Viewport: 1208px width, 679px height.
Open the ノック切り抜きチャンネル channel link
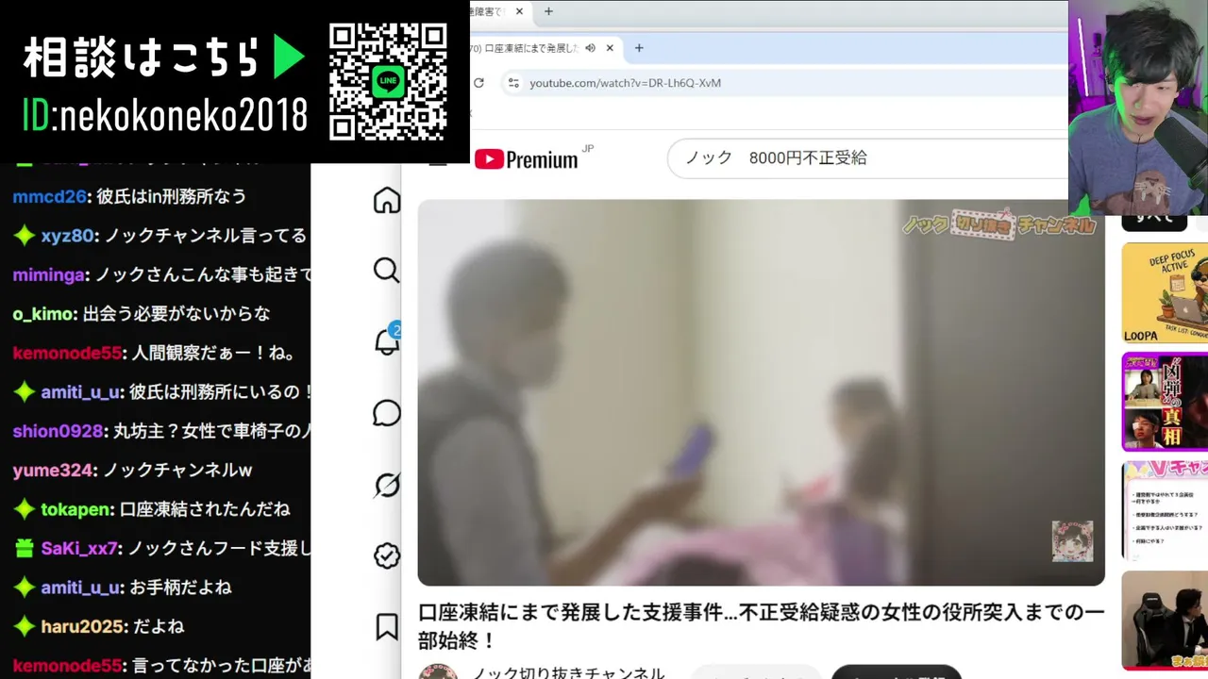(x=568, y=672)
